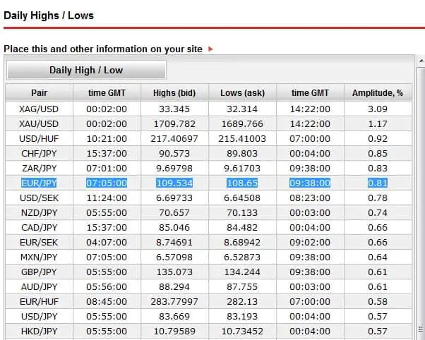This screenshot has width=425, height=340.
Task: Click the 33.345 high value
Action: (174, 109)
